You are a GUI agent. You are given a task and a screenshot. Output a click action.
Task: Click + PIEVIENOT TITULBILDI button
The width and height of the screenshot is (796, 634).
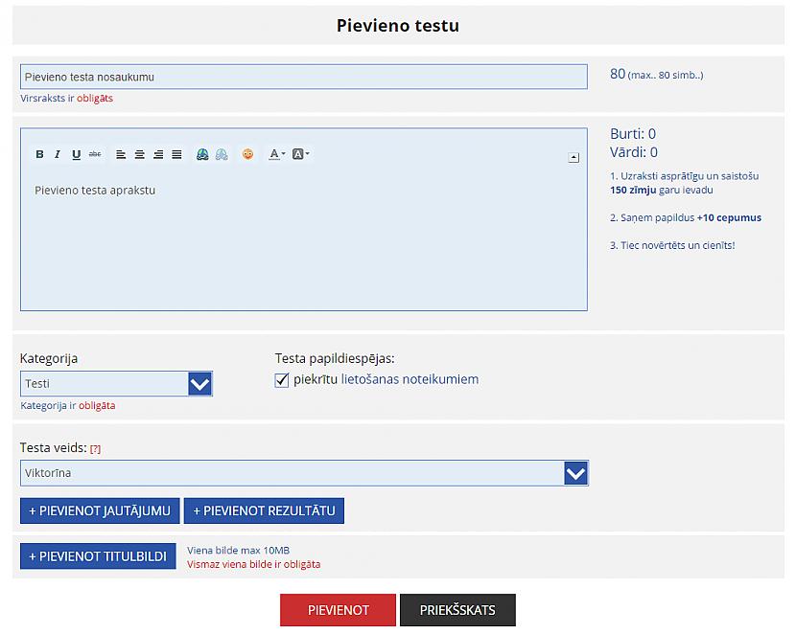98,556
